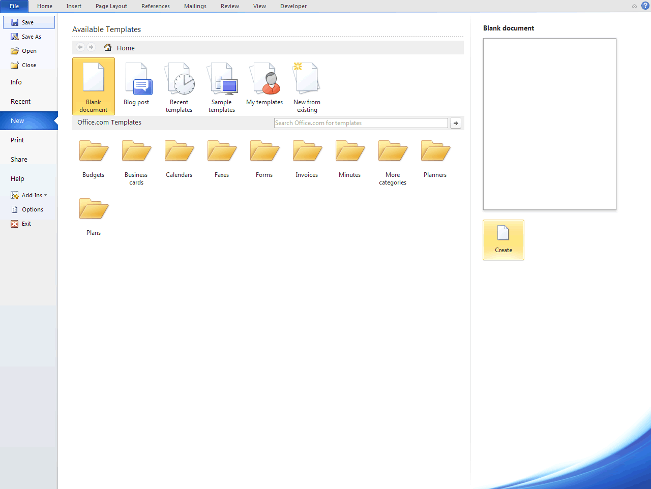651x489 pixels.
Task: Click the Help question mark icon
Action: [645, 6]
